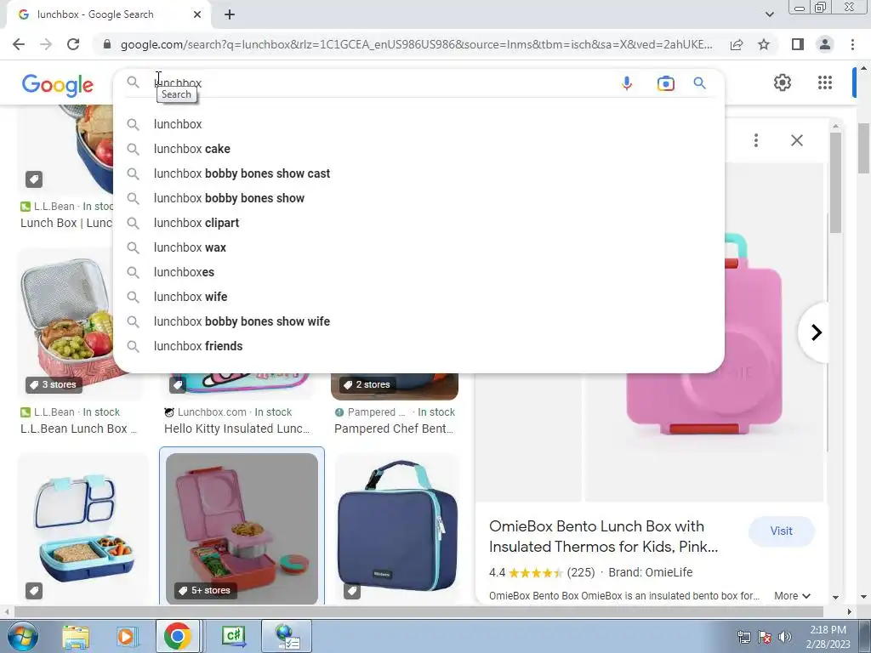Pick the 'lunchbox bobby bones show' suggestion
This screenshot has width=871, height=653.
point(418,198)
